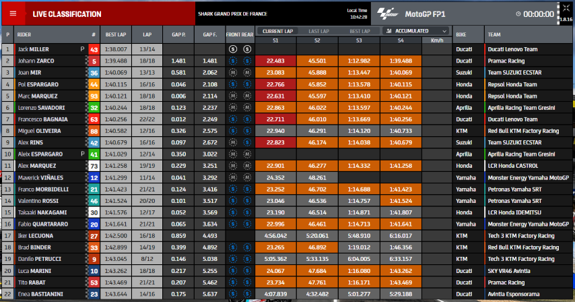This screenshot has height=302, width=575.
Task: Open the Accumulated dropdown
Action: pos(417,31)
